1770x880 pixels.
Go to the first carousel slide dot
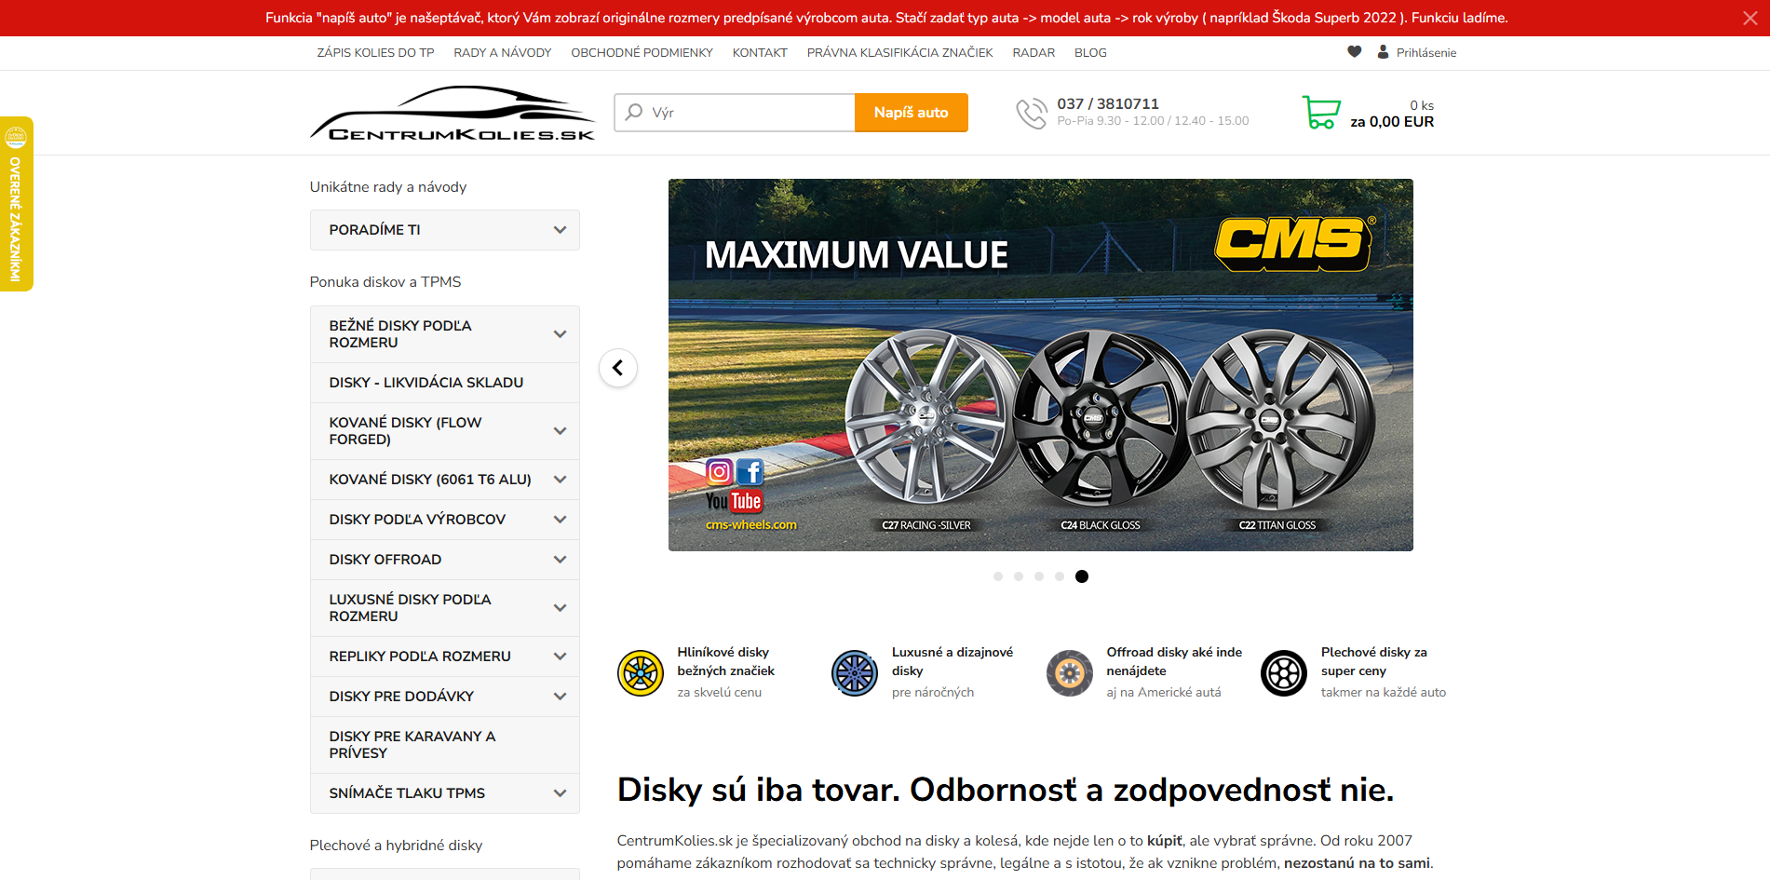(x=998, y=576)
